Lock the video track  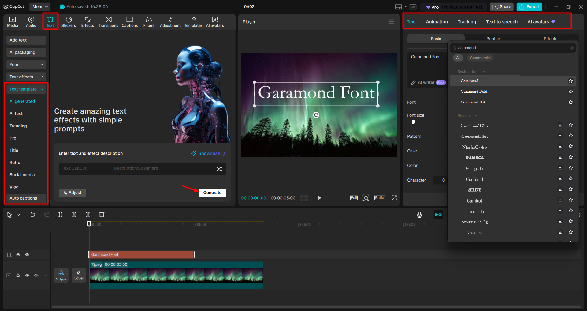[x=18, y=275]
